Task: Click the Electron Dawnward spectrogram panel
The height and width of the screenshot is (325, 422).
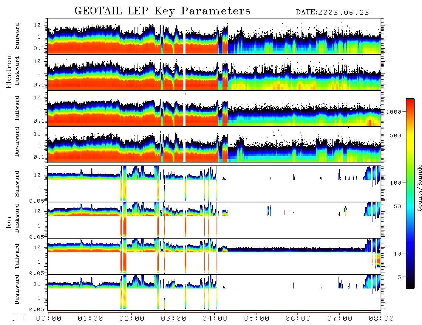Action: click(214, 145)
